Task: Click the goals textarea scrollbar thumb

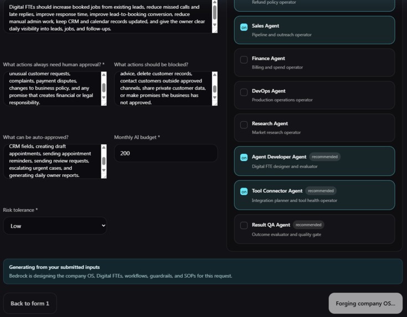Action: (x=215, y=12)
